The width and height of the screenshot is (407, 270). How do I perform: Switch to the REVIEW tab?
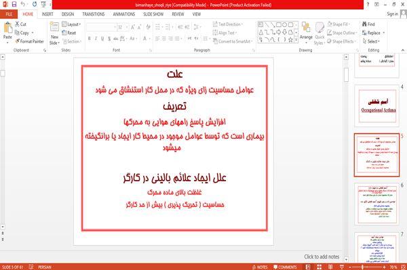click(178, 14)
